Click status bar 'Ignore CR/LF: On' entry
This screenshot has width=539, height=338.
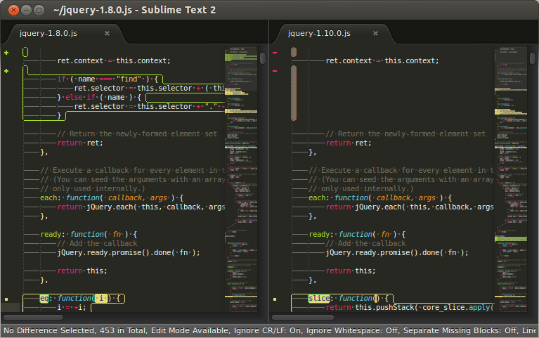point(268,330)
